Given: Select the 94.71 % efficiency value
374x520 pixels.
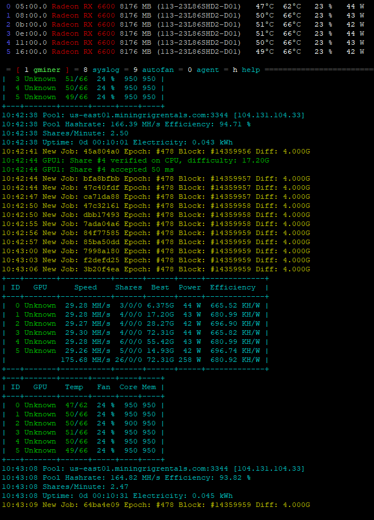Looking at the screenshot, I should (x=235, y=124).
